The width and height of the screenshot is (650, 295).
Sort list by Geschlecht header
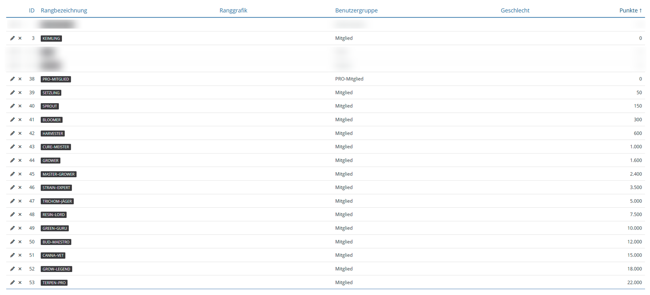515,10
